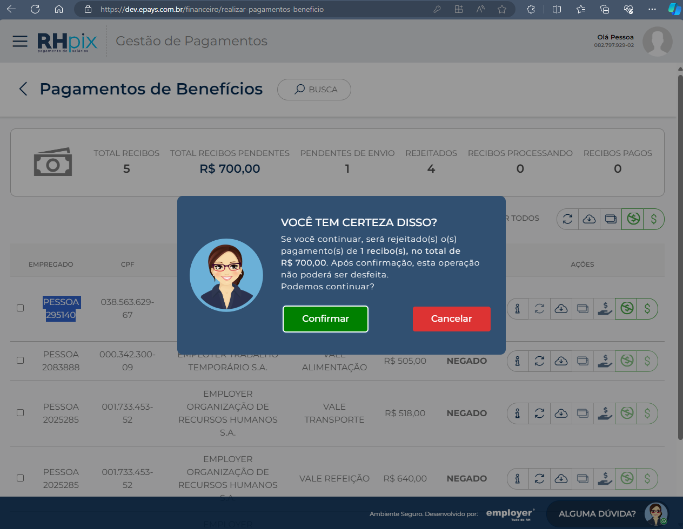Open the ALGUMA DÚVIDA? help chat
This screenshot has height=529, width=683.
[x=608, y=514]
